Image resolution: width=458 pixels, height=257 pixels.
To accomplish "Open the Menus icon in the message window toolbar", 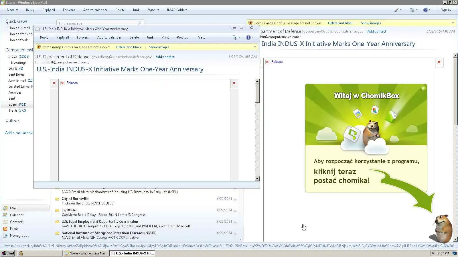I will pyautogui.click(x=235, y=37).
